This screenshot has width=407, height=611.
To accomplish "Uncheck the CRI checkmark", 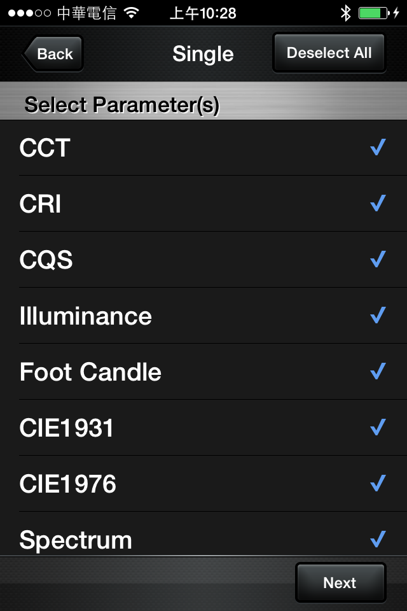I will (378, 204).
